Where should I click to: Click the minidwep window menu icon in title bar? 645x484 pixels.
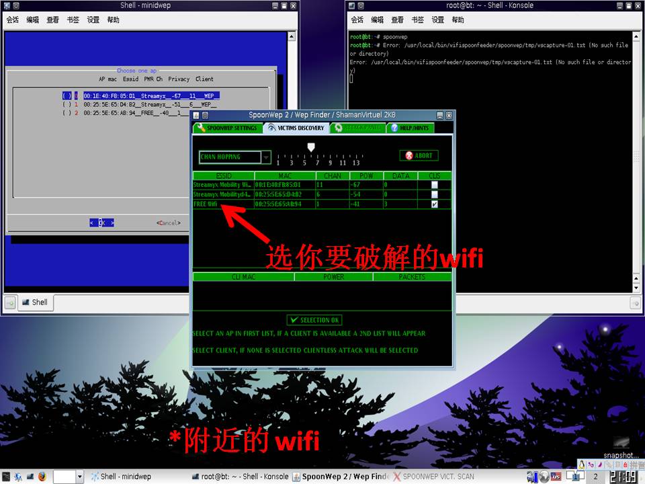coord(7,6)
